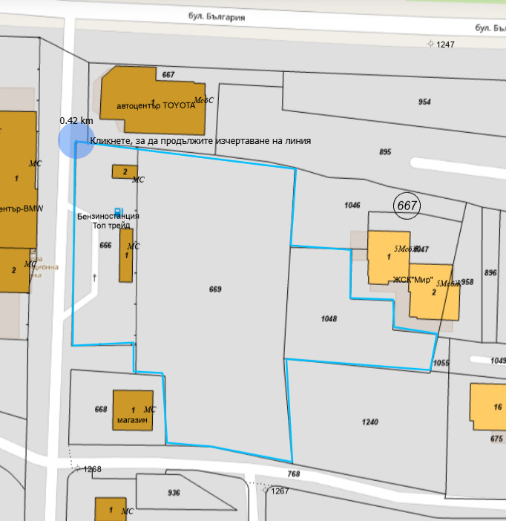Image resolution: width=506 pixels, height=521 pixels.
Task: Click the 0.42 km distance label
Action: point(76,120)
